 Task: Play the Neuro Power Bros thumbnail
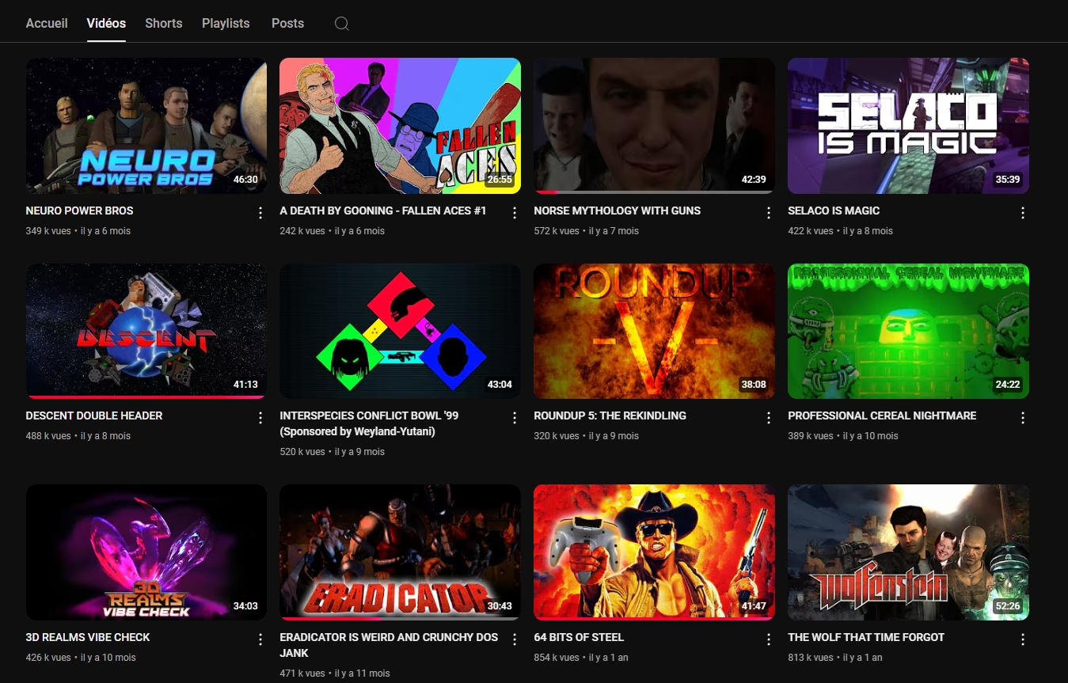tap(146, 126)
